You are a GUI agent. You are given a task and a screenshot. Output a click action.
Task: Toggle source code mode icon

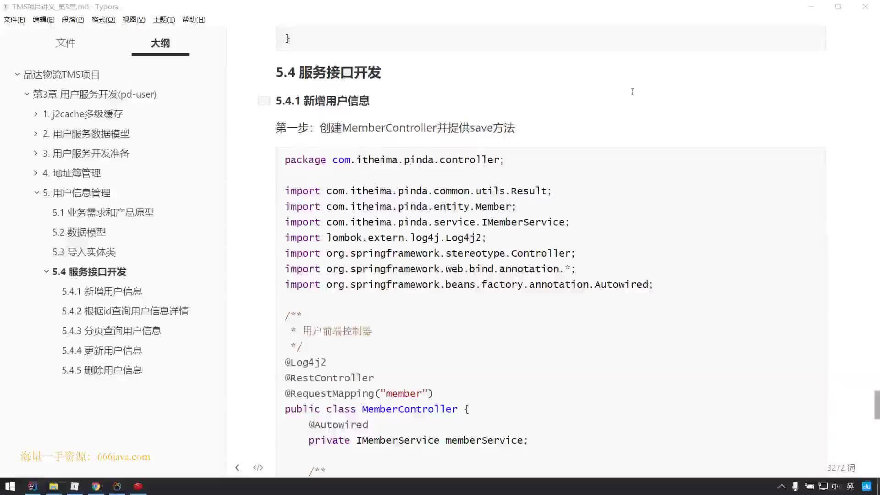tap(258, 467)
